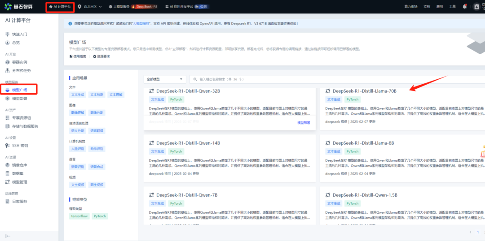485x241 pixels.
Task: Open SSH 密钥 settings
Action: coord(20,145)
